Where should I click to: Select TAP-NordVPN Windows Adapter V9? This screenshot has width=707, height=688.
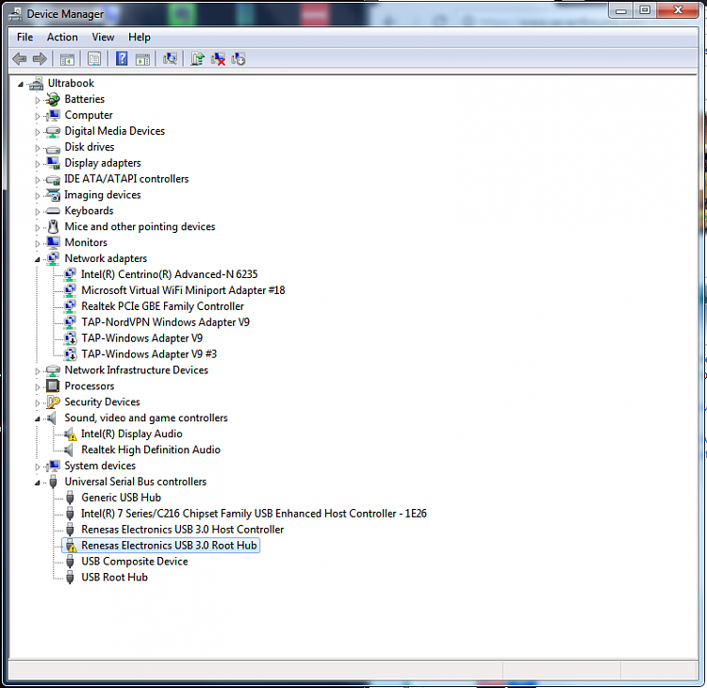165,322
